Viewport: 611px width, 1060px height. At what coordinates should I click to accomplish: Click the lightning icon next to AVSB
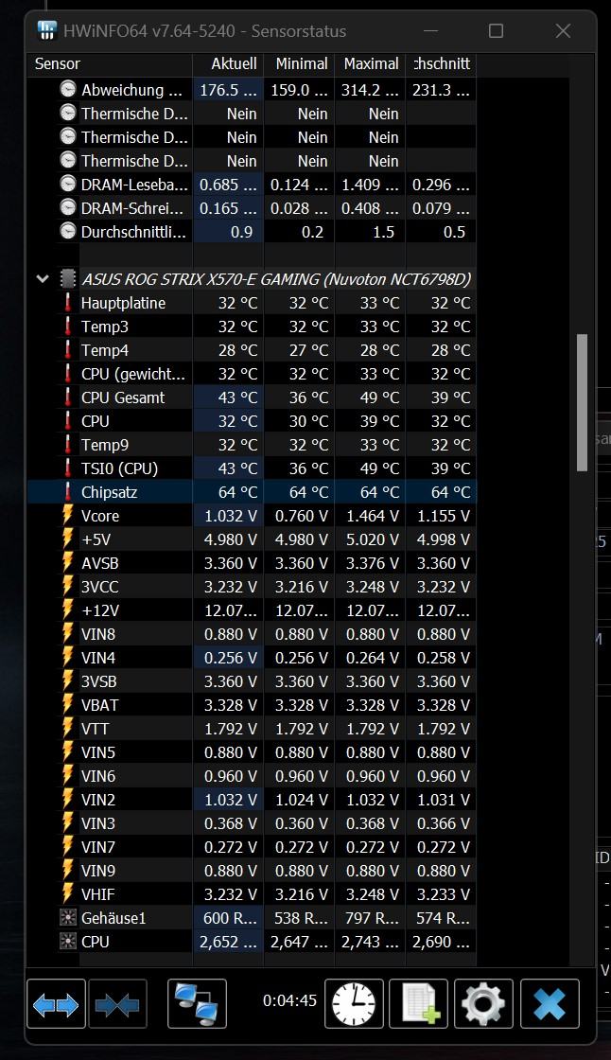click(67, 562)
